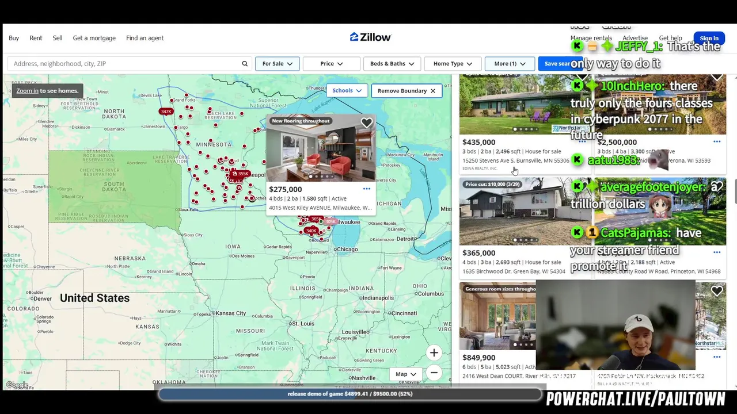
Task: Click the 365K price marker near Milwaukee
Action: tap(316, 219)
